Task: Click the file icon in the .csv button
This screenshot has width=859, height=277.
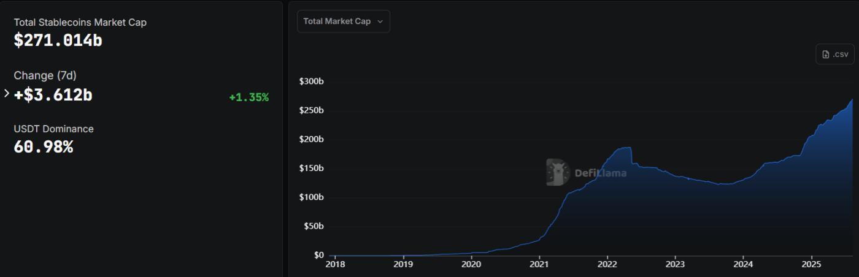Action: (x=826, y=55)
